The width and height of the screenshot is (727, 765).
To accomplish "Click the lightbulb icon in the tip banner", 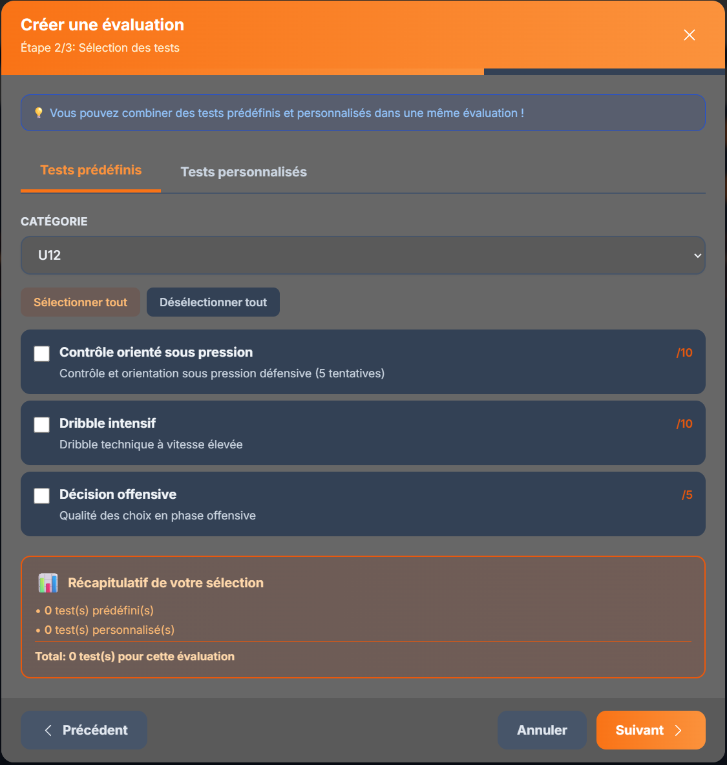I will (x=39, y=112).
